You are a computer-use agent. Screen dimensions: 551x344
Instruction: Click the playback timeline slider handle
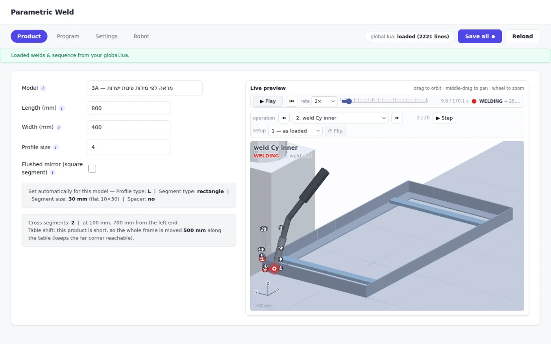(349, 101)
